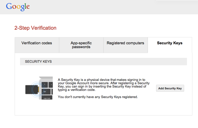
Task: Click the tab key in keyboard illustration
Action: tap(46, 91)
